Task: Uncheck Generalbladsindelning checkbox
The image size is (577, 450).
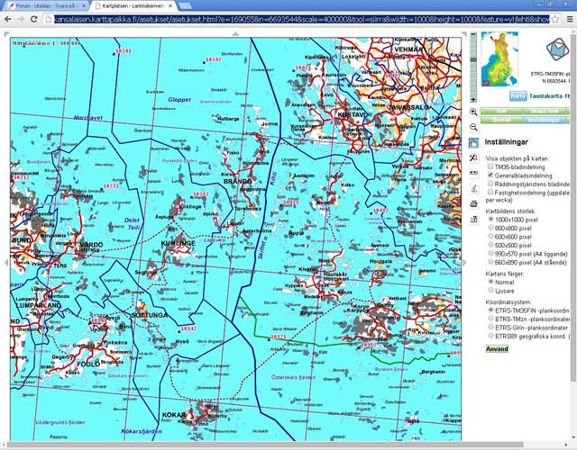Action: click(490, 175)
